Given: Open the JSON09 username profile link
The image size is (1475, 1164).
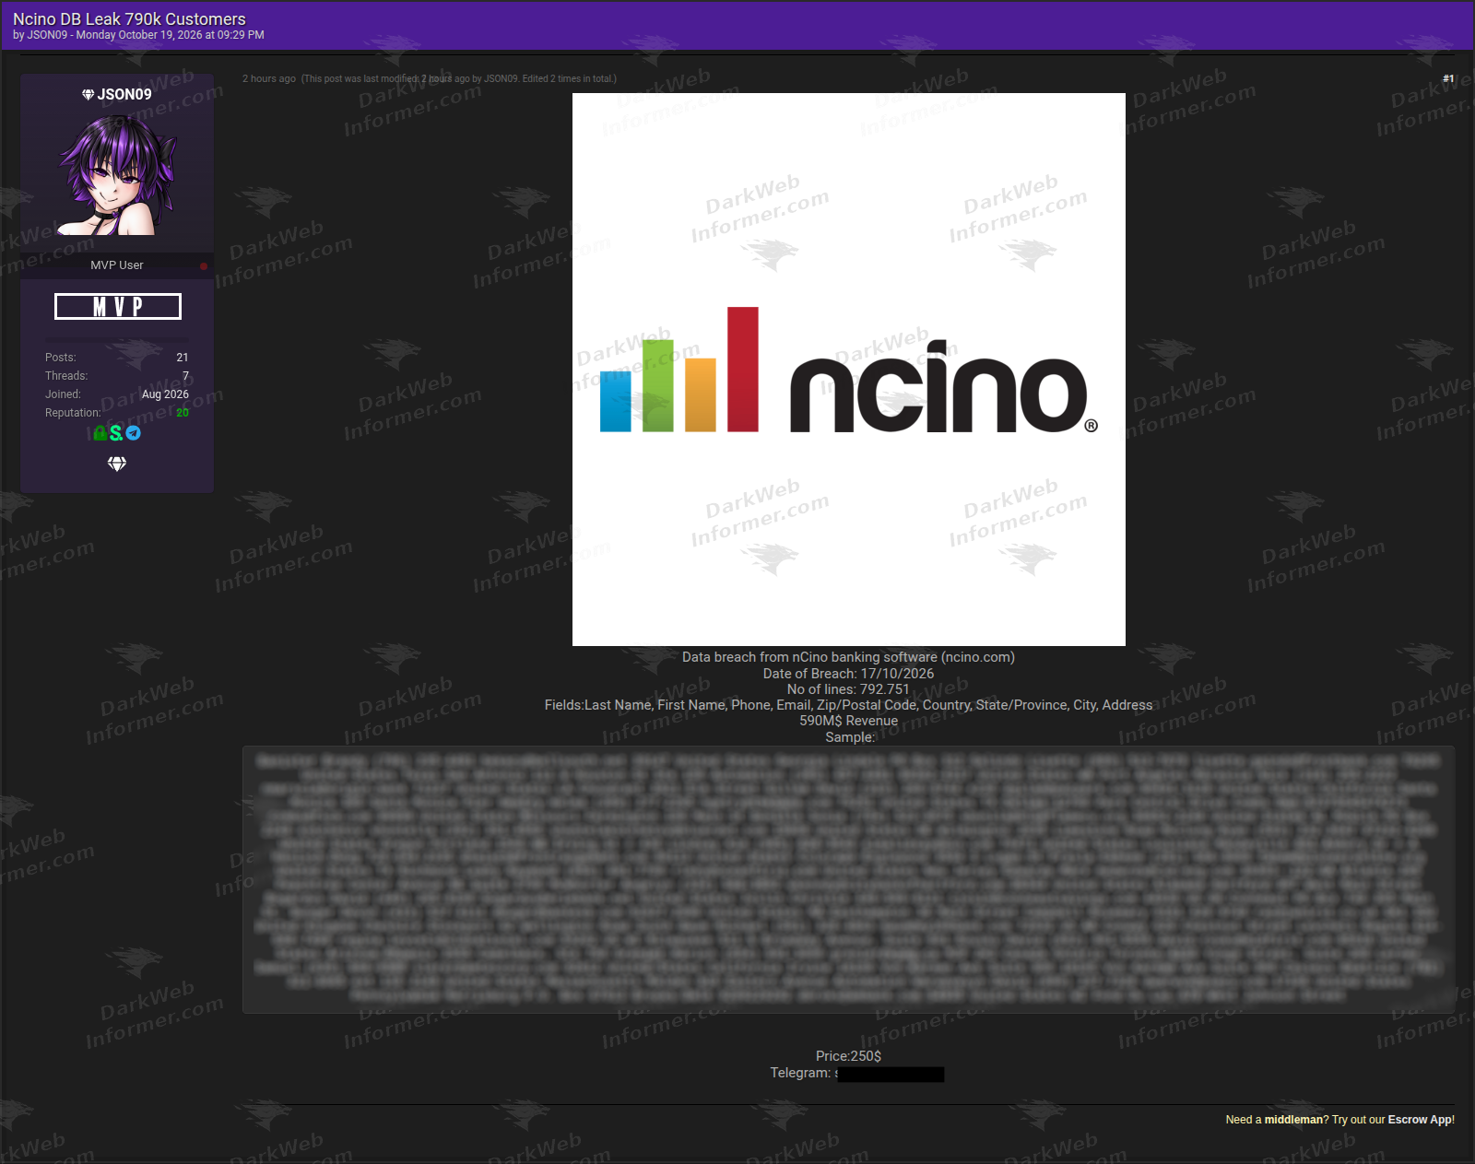Looking at the screenshot, I should pyautogui.click(x=124, y=94).
